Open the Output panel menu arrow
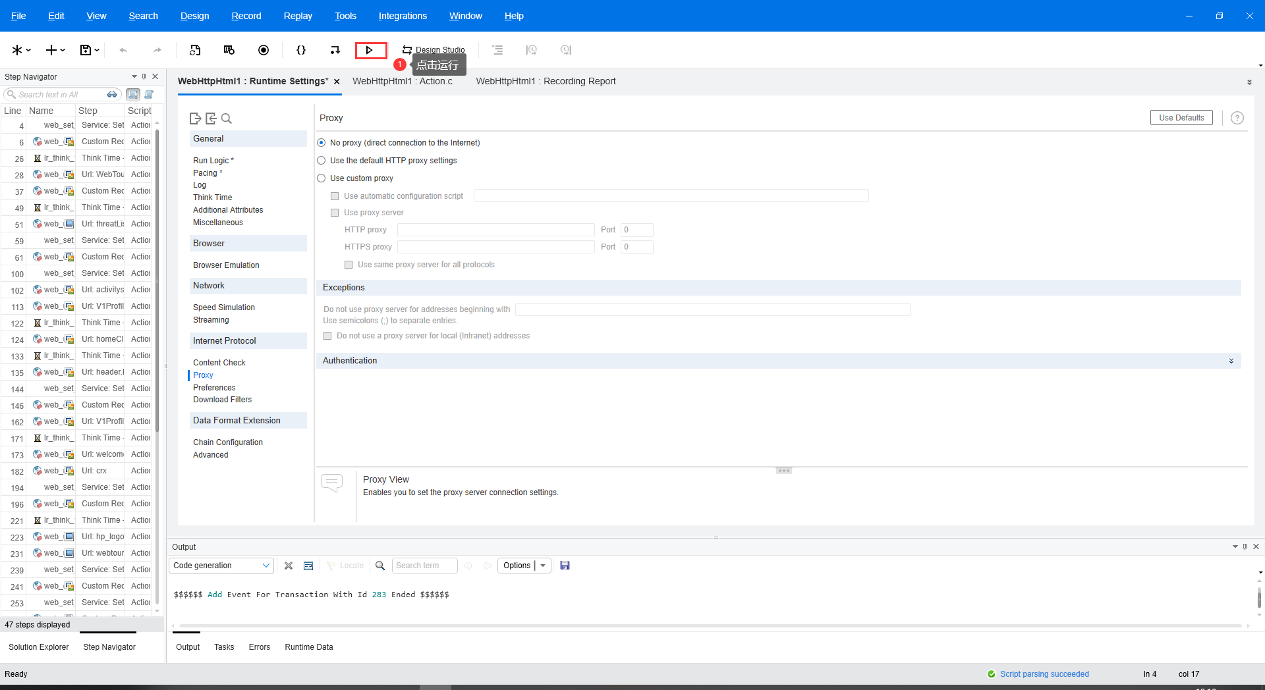 coord(1235,546)
